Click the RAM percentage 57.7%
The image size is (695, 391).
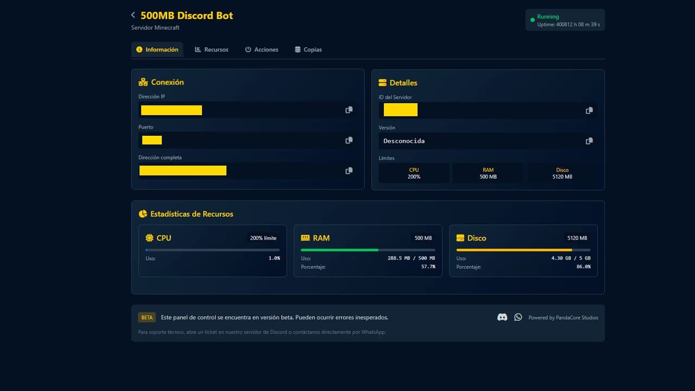[x=428, y=267]
